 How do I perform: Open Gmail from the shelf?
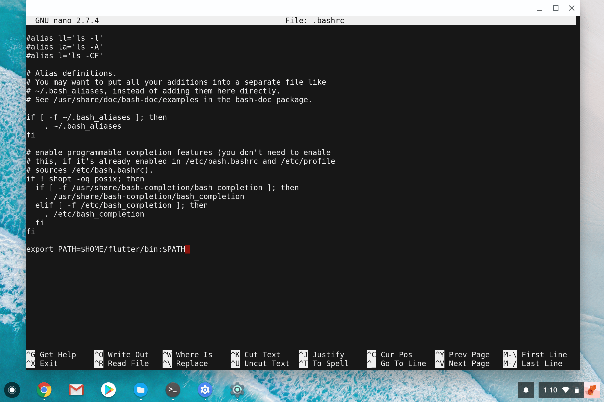pos(76,390)
